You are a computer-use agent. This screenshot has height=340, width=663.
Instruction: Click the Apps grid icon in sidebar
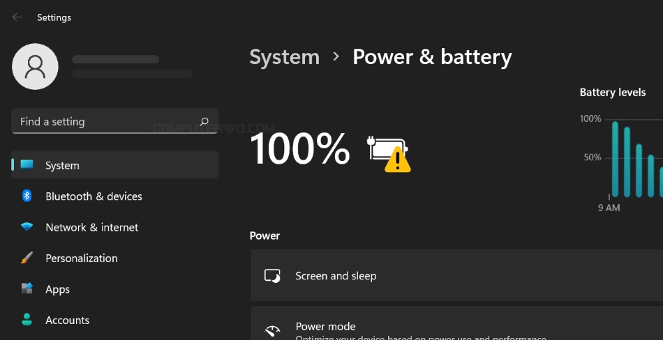(x=27, y=288)
